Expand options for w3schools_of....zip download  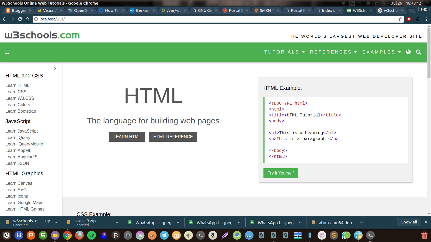click(56, 223)
